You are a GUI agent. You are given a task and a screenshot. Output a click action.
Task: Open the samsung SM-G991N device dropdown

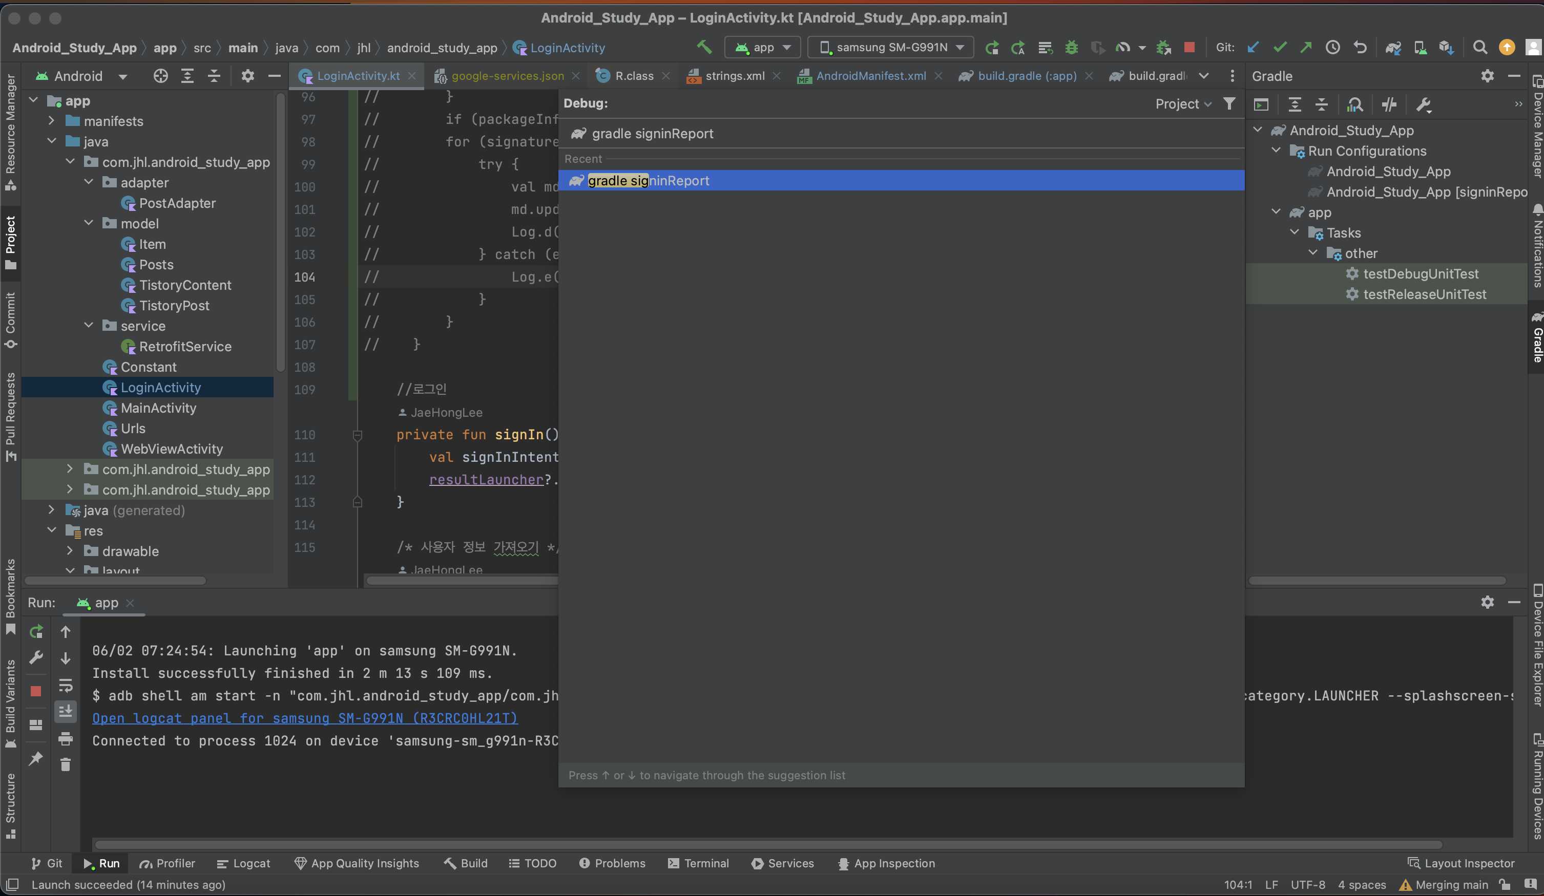tap(890, 47)
